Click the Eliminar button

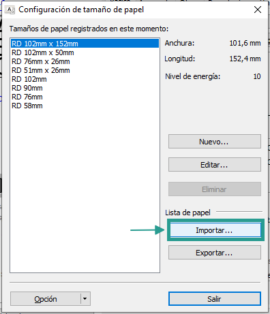click(215, 189)
